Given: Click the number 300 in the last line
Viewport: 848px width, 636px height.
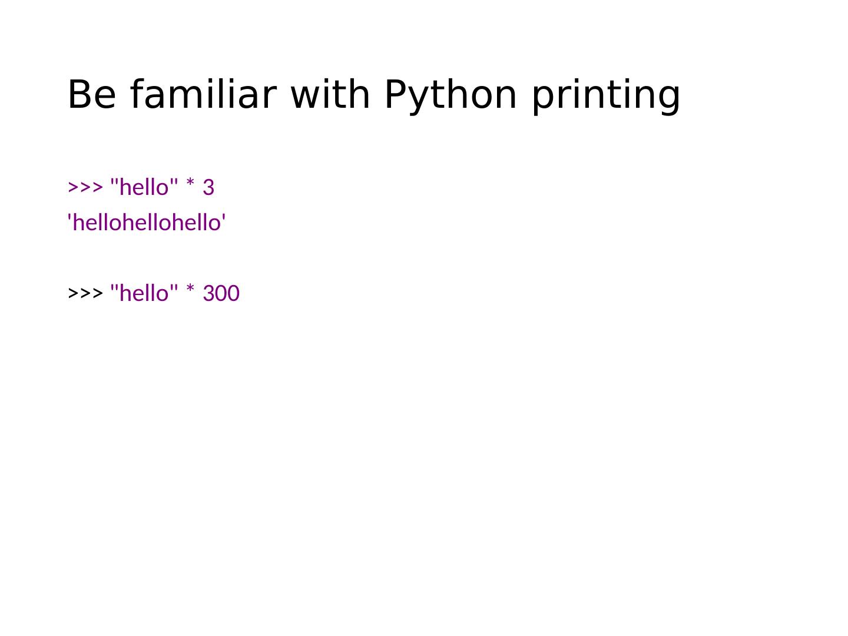Looking at the screenshot, I should point(221,293).
